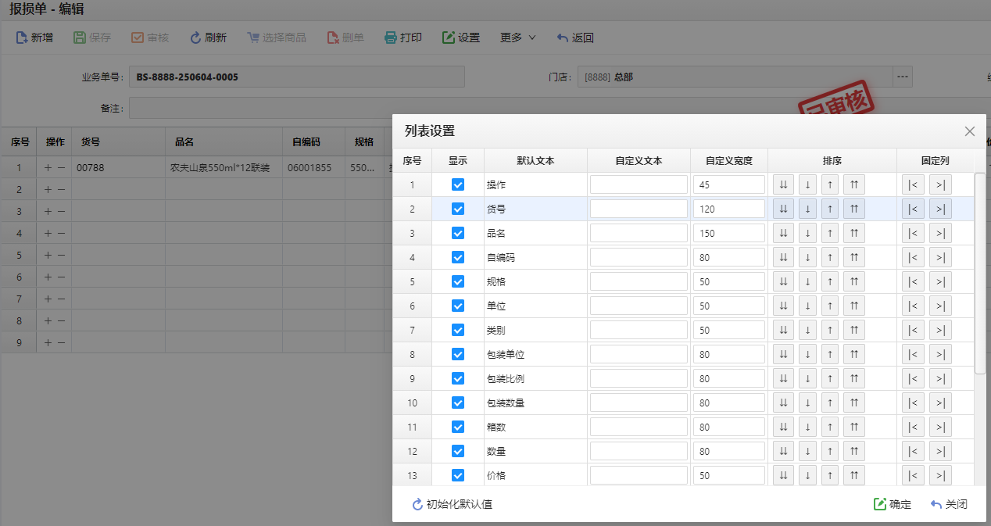Image resolution: width=991 pixels, height=526 pixels.
Task: Click the 业务单号 field
Action: 297,77
